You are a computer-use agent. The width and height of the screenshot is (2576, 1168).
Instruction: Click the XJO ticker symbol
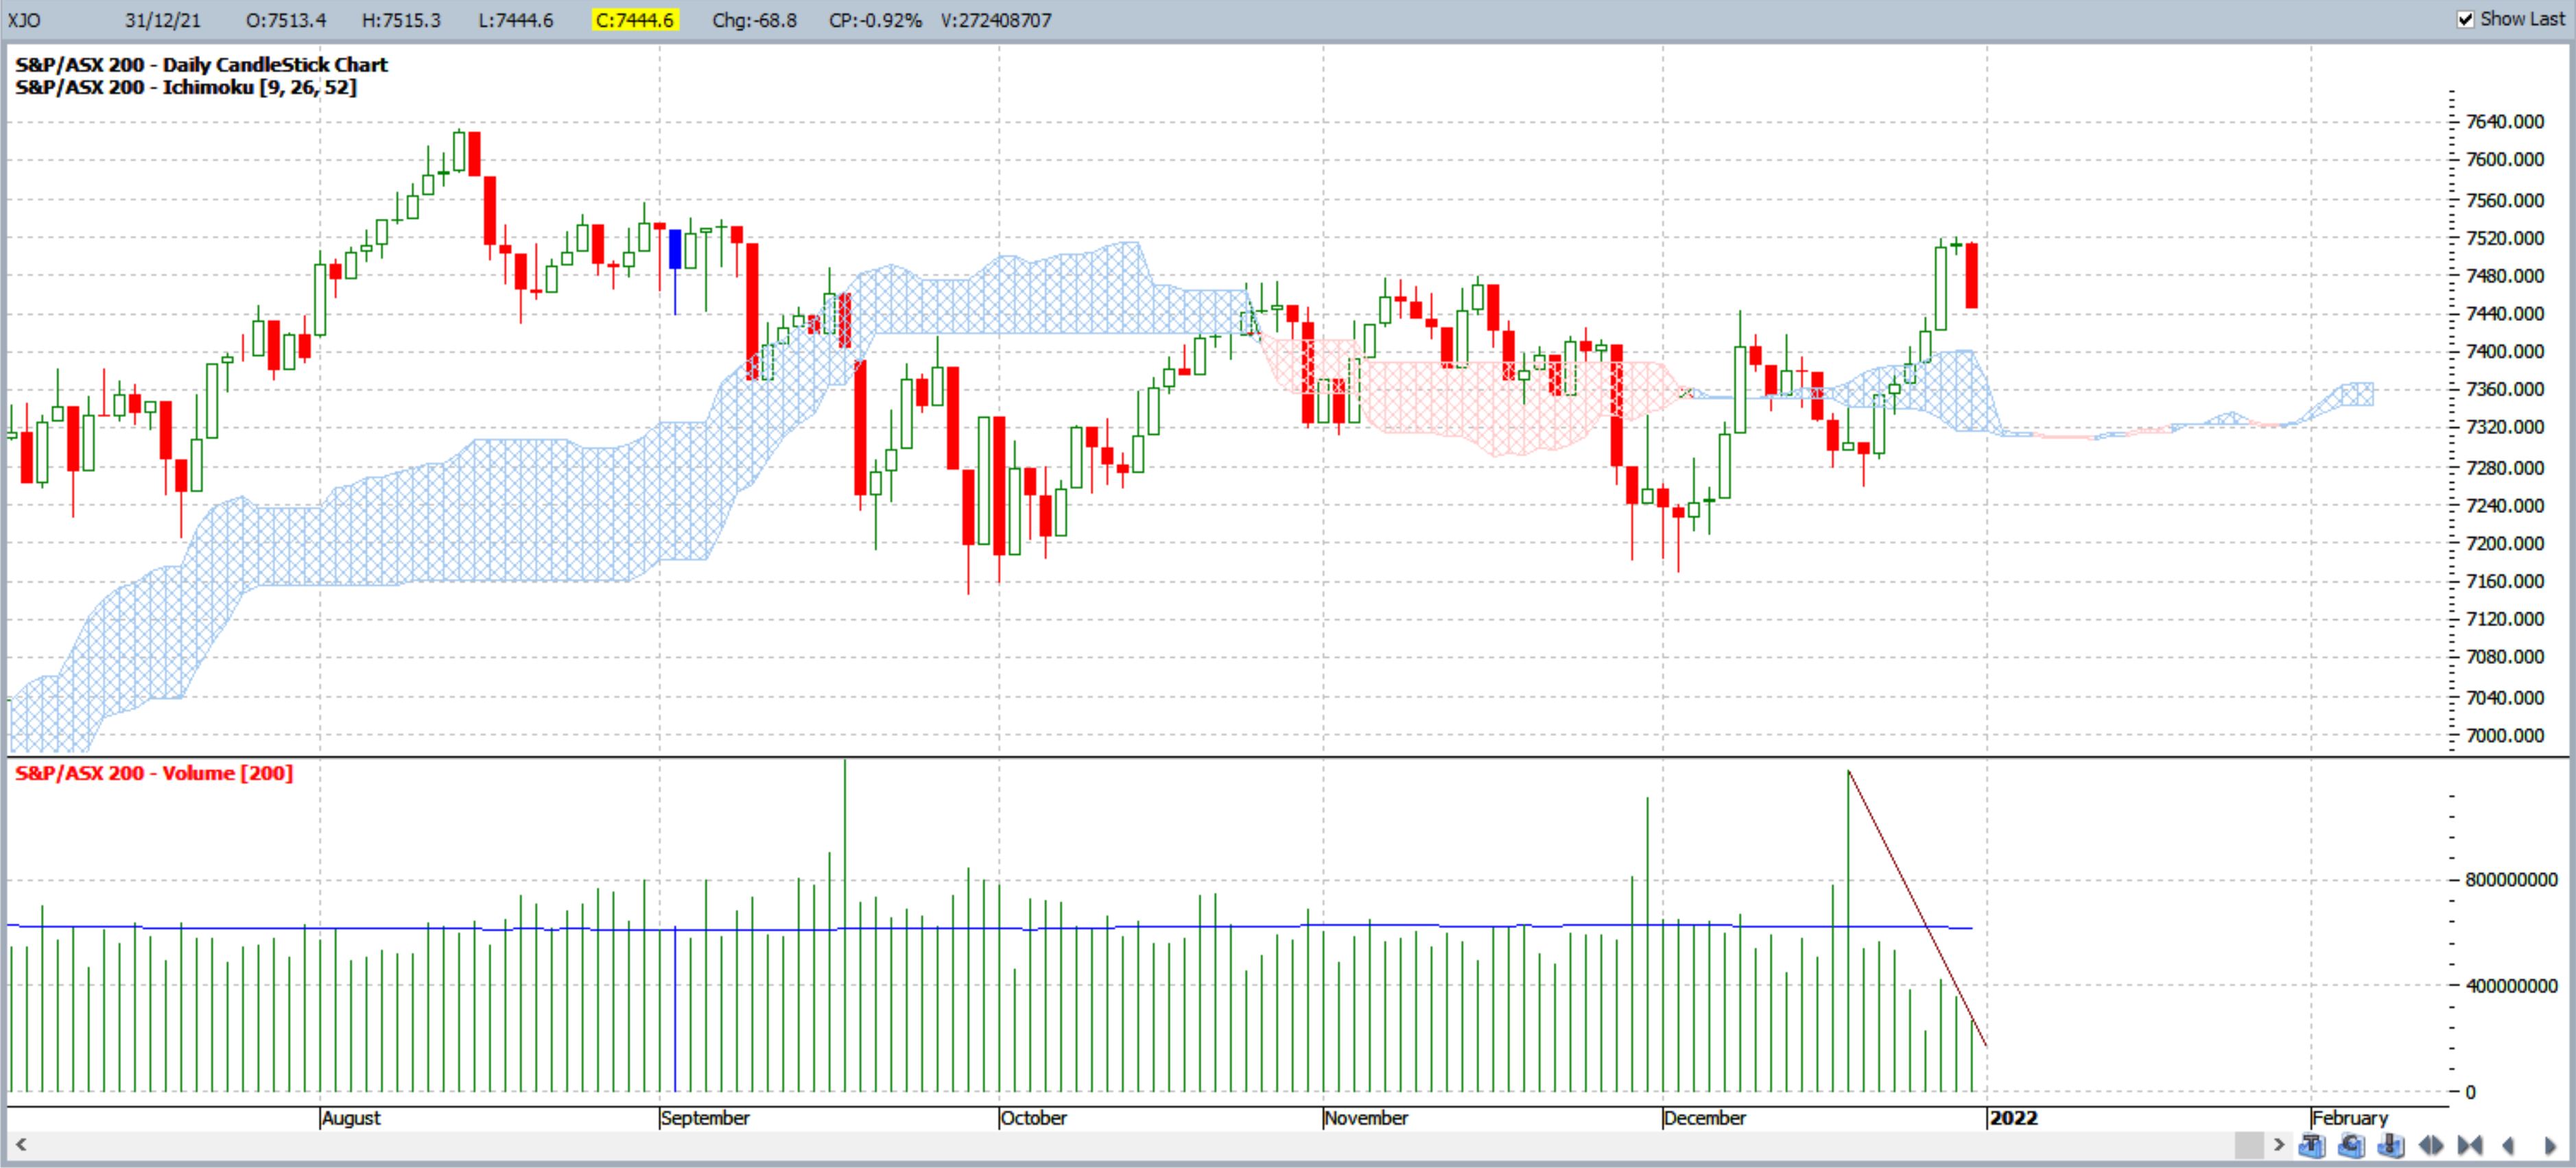[25, 20]
